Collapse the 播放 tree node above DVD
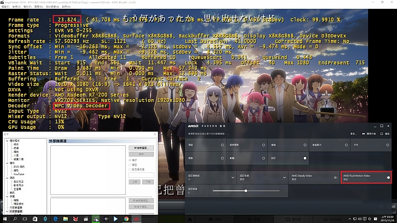 (7, 163)
